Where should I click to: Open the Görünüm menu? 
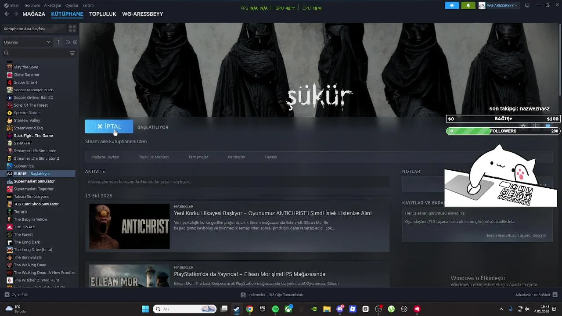32,5
